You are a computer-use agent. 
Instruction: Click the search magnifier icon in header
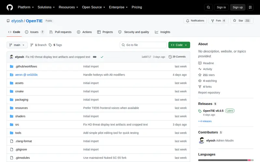(x=208, y=7)
